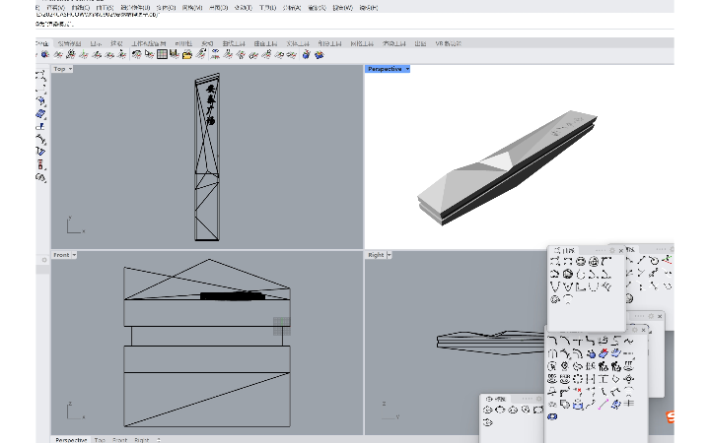Click the lone second-row ellipse icon in the bottom panel

[488, 422]
